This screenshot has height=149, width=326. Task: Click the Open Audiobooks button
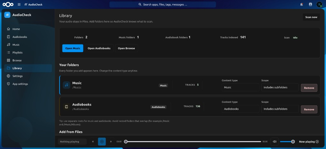pyautogui.click(x=99, y=48)
